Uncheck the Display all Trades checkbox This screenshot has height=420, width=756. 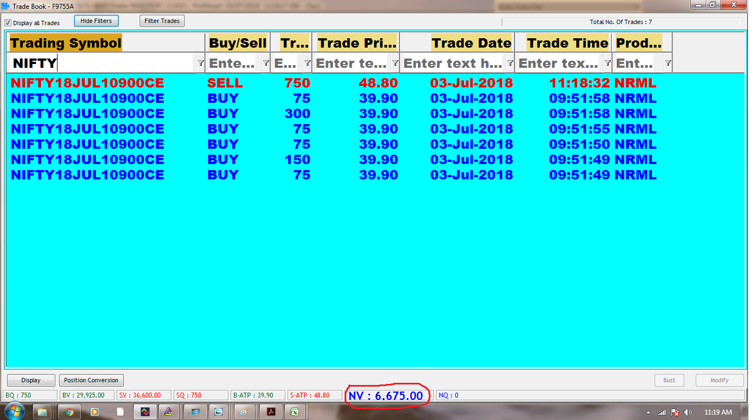point(8,23)
